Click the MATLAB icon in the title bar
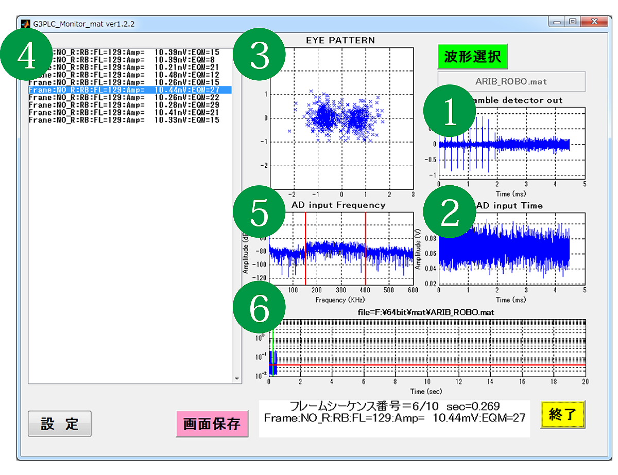Viewport: 618px width, 475px height. [x=25, y=24]
